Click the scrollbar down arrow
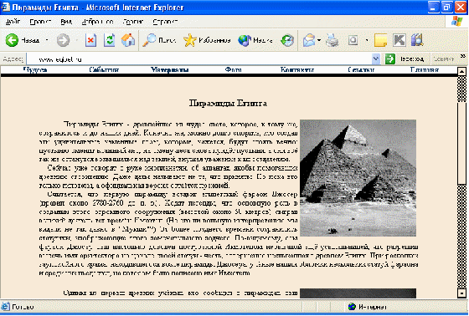The width and height of the screenshot is (469, 316). (462, 293)
